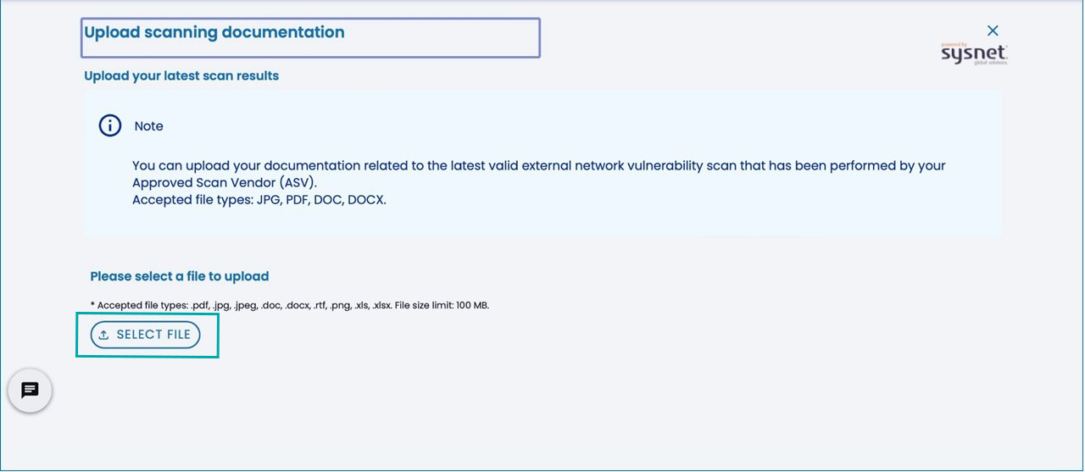Click the 'Note' label text
This screenshot has height=472, width=1085.
148,126
